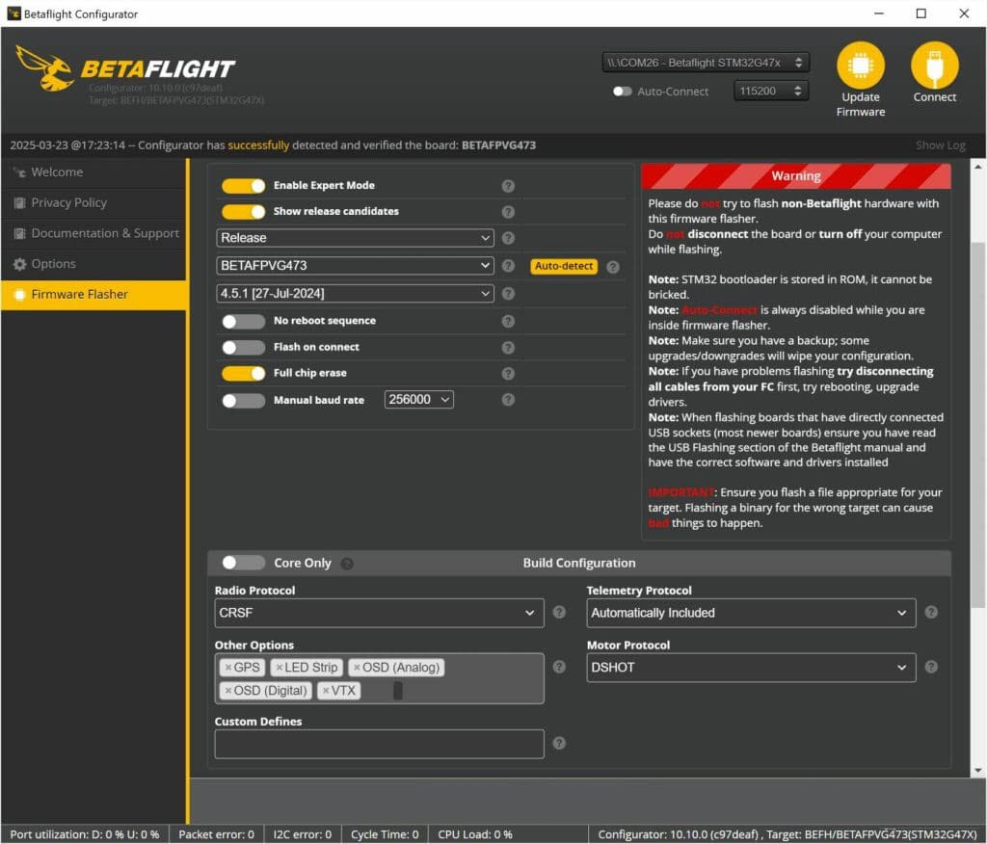The image size is (987, 844).
Task: Open the COM26 port selector
Action: point(706,63)
